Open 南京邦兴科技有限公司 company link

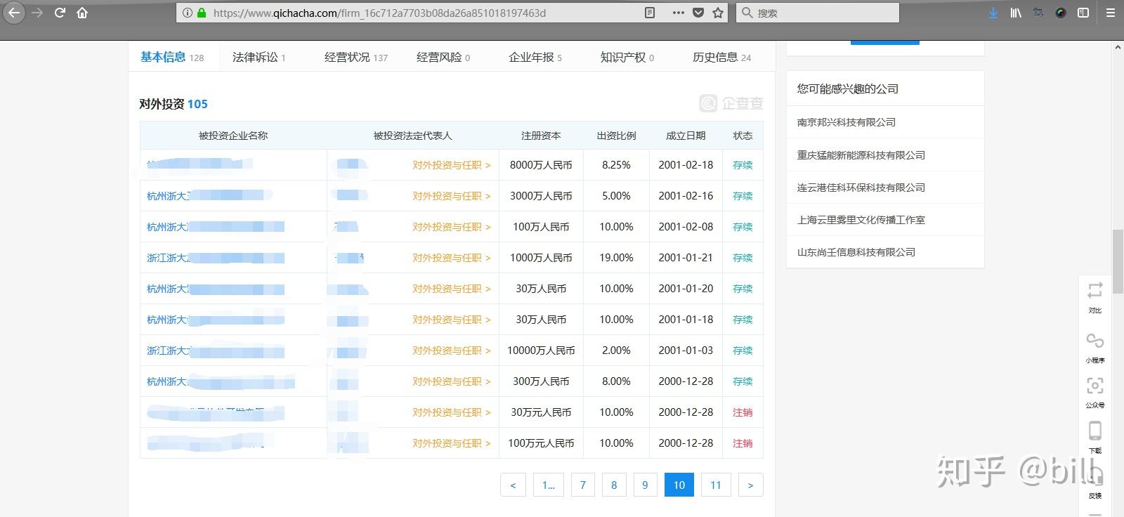(x=846, y=122)
